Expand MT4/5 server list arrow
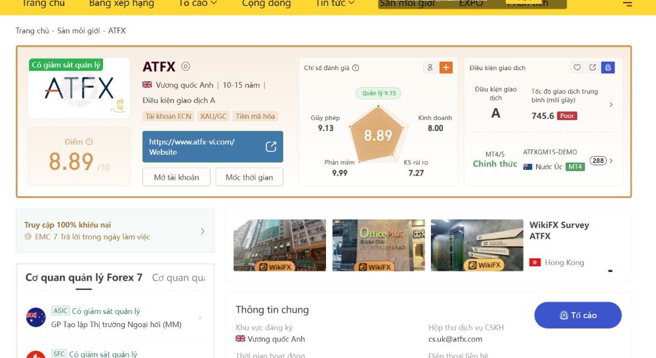The image size is (656, 358). coord(611,161)
